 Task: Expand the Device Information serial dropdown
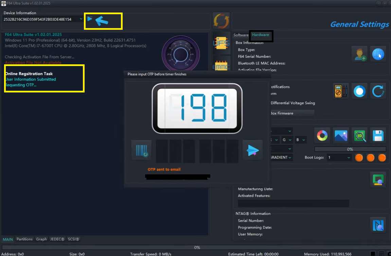81,19
